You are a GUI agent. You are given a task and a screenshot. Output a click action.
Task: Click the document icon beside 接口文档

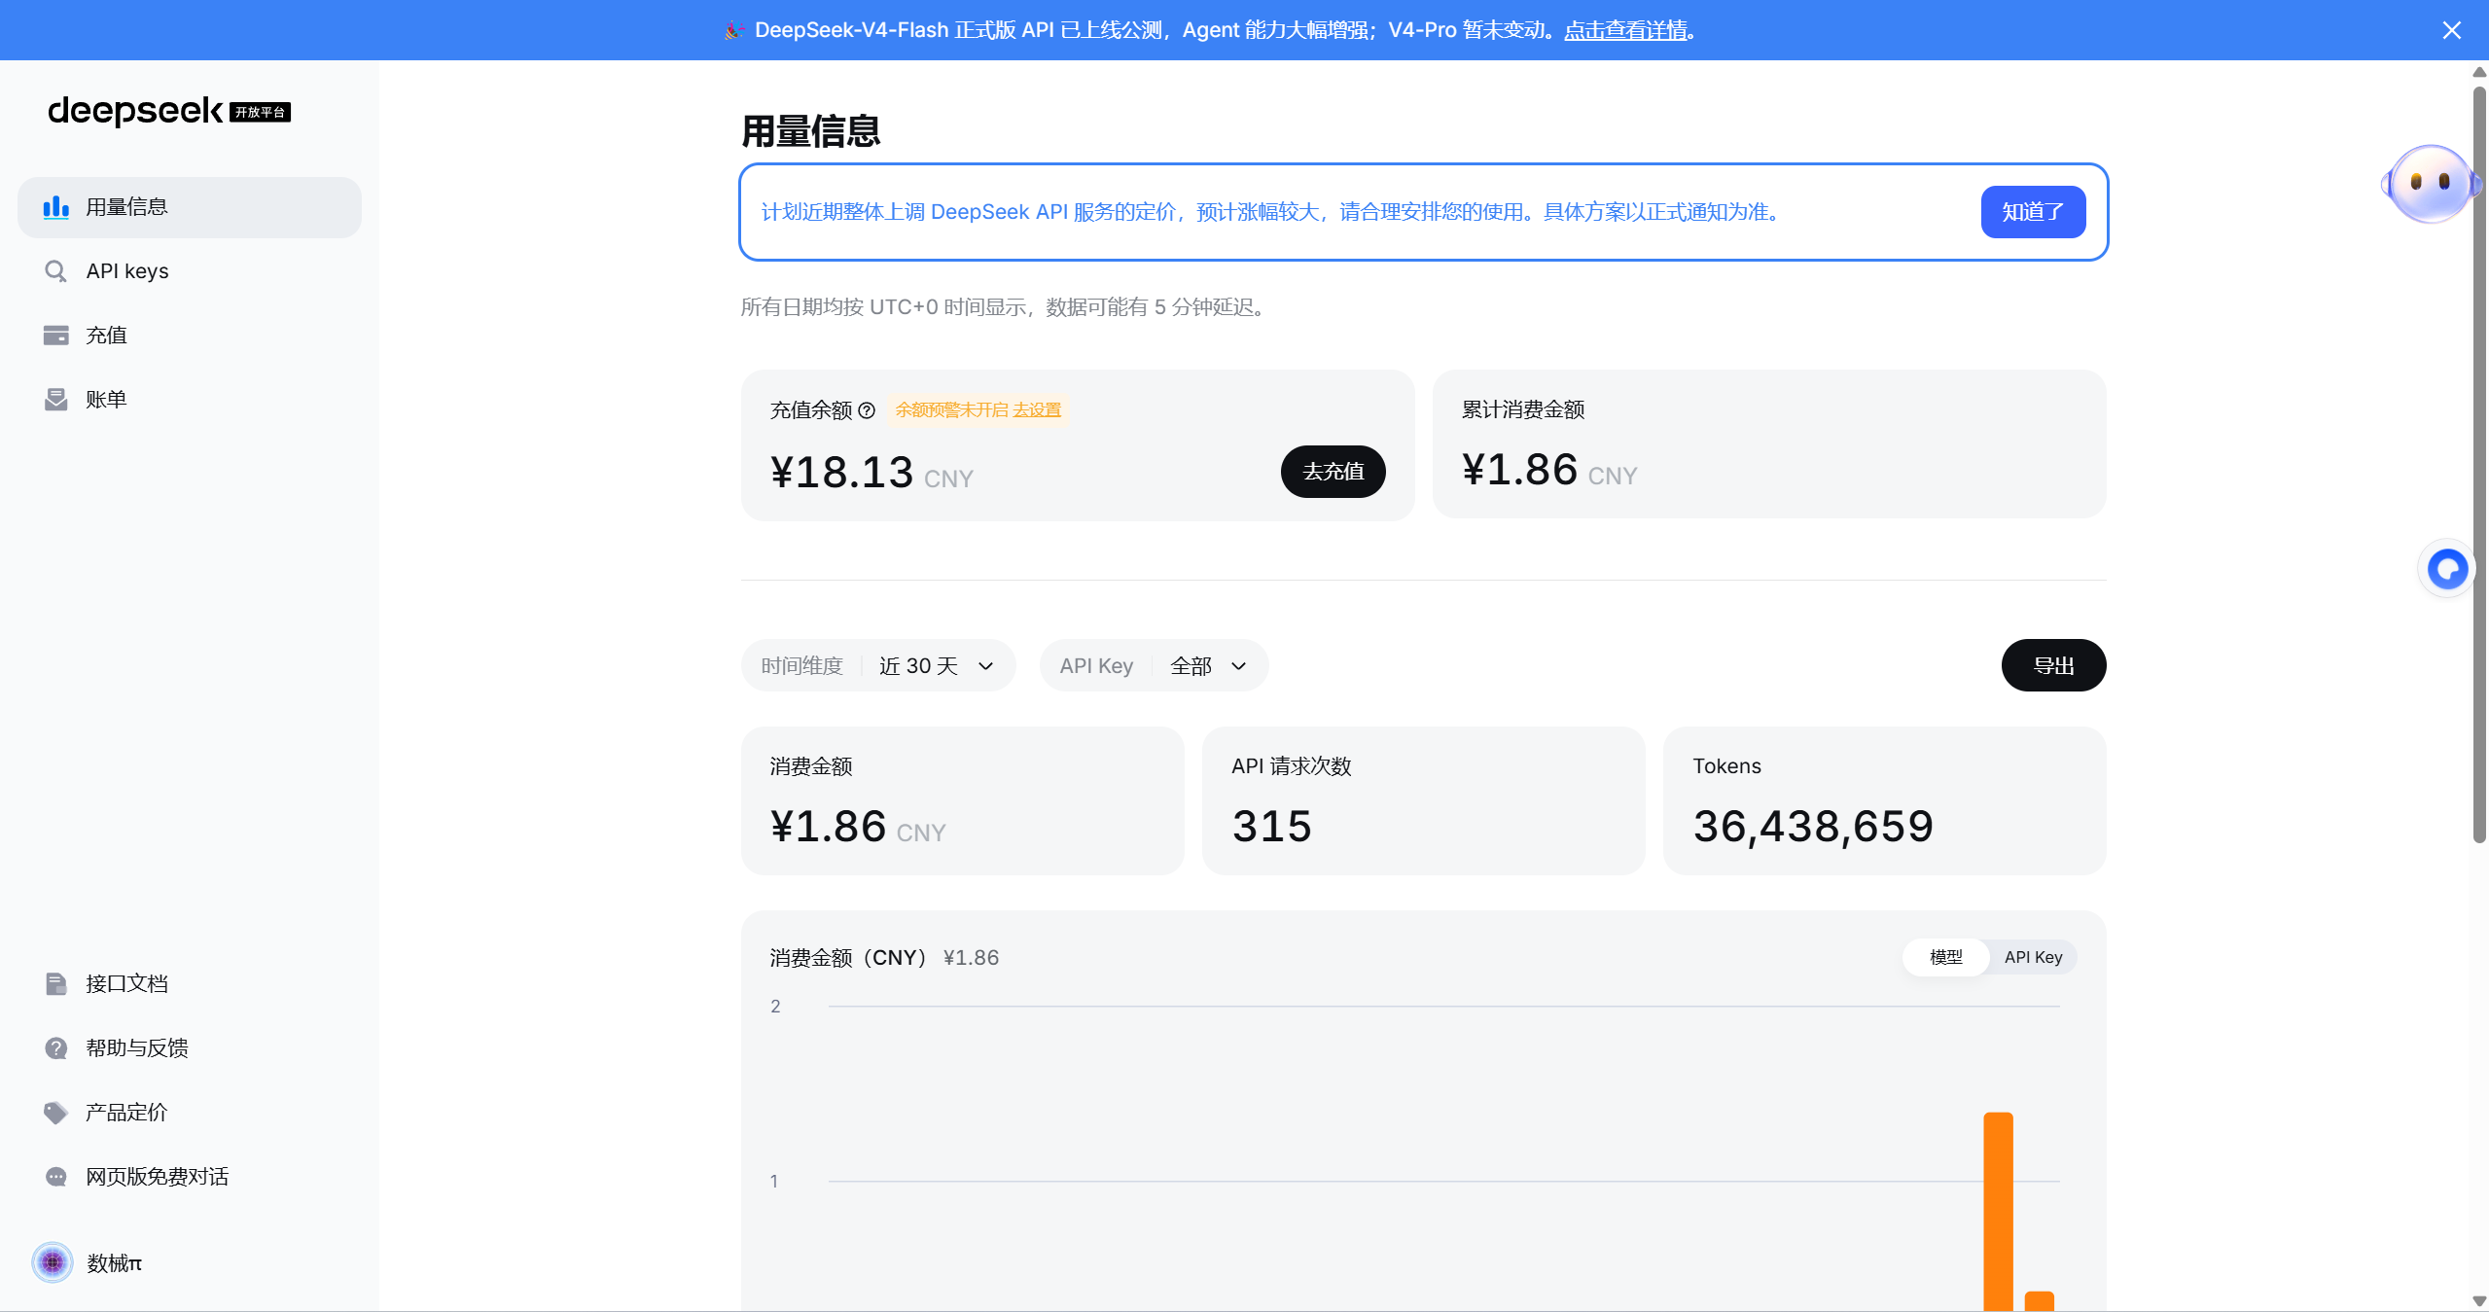click(56, 984)
